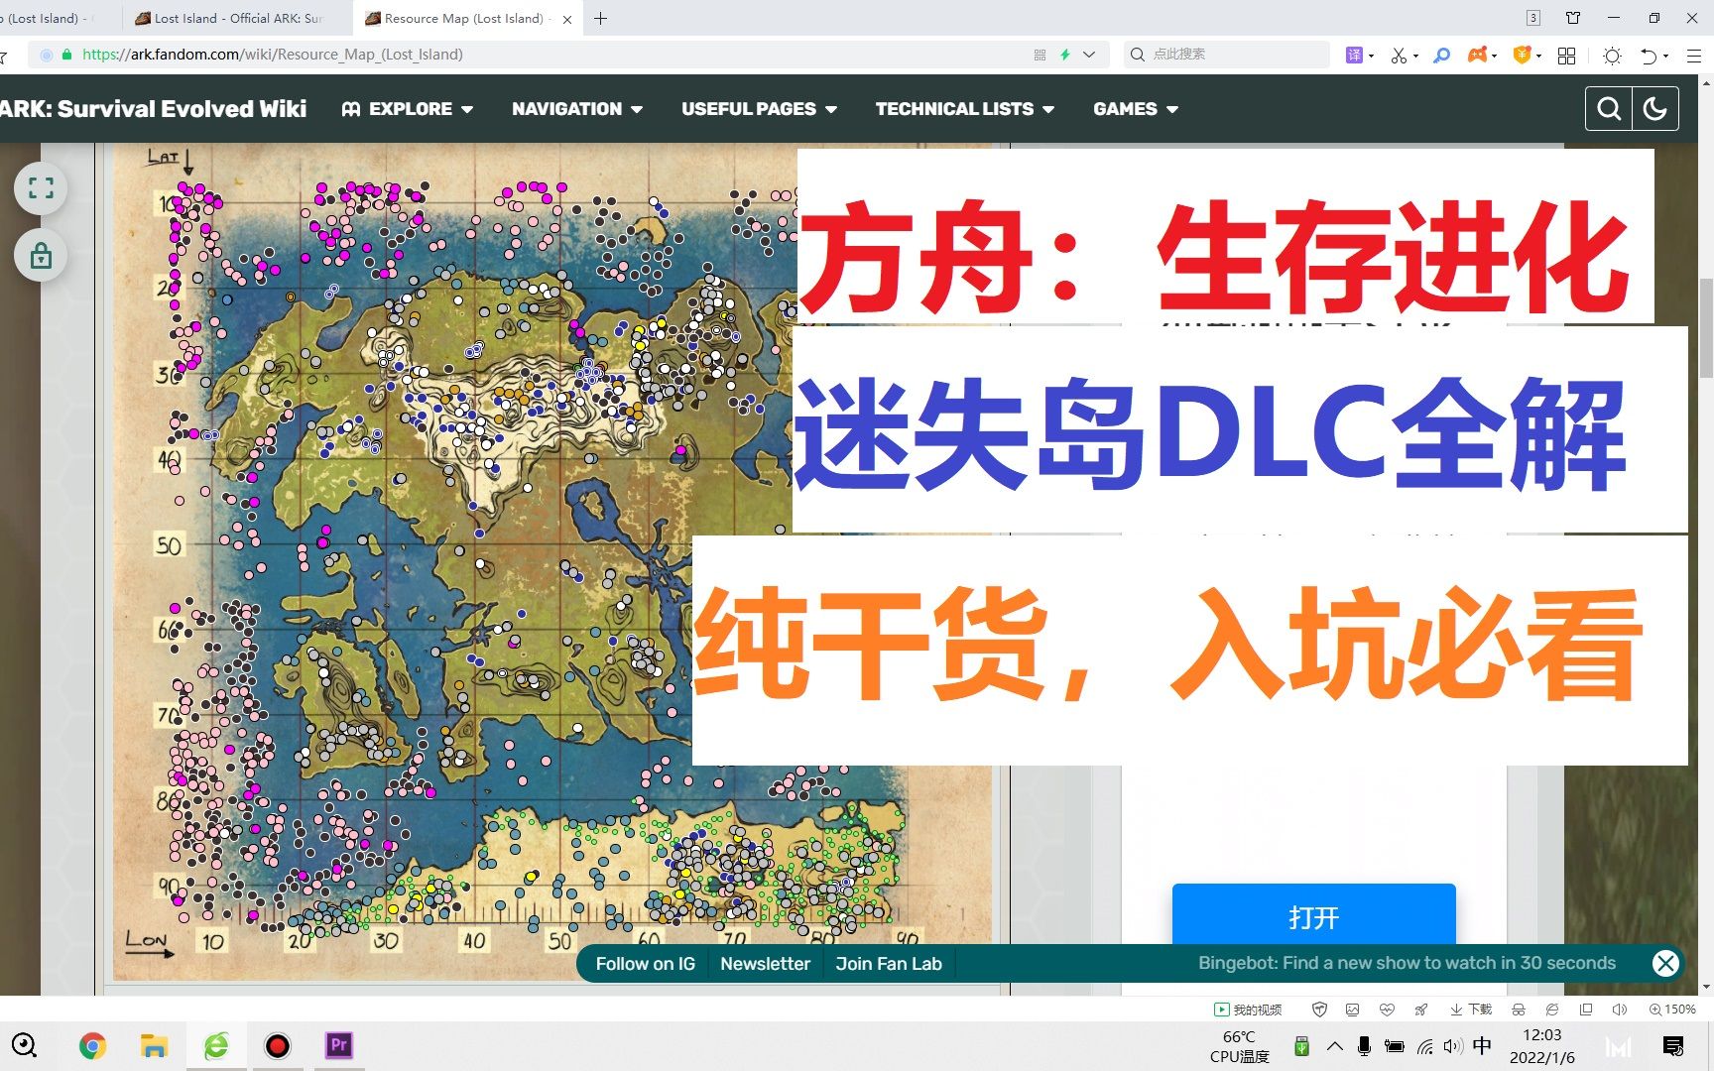Screen dimensions: 1714x1071
Task: Toggle the map lock icon
Action: [x=41, y=256]
